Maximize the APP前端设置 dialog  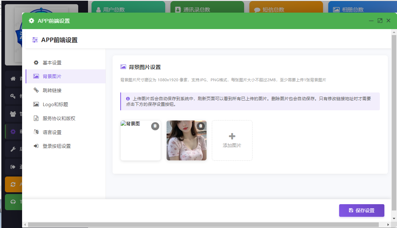pos(380,21)
